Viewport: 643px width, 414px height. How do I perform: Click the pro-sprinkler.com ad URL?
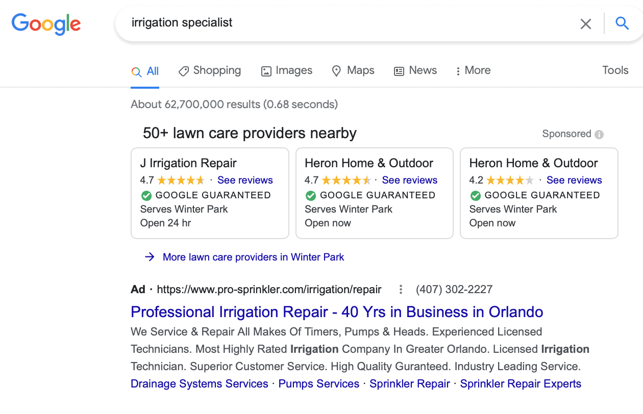click(269, 290)
